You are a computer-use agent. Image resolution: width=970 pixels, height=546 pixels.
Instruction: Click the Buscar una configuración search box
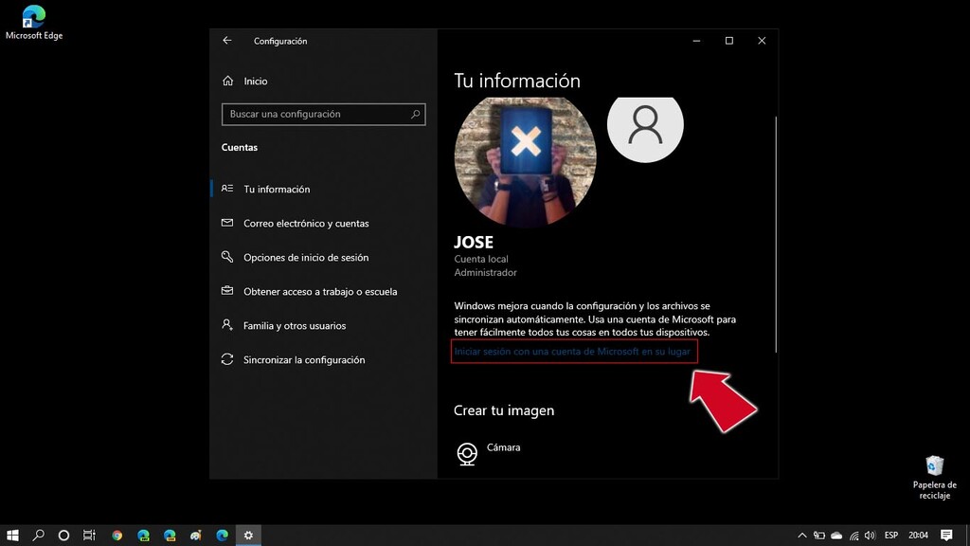click(322, 114)
